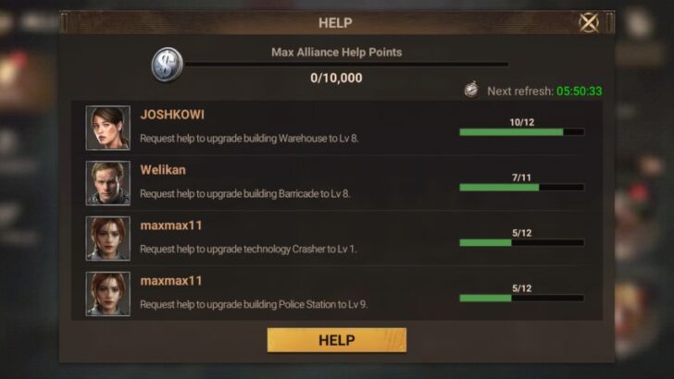674x379 pixels.
Task: Click Welikan's 7/11 help progress bar
Action: [x=522, y=188]
